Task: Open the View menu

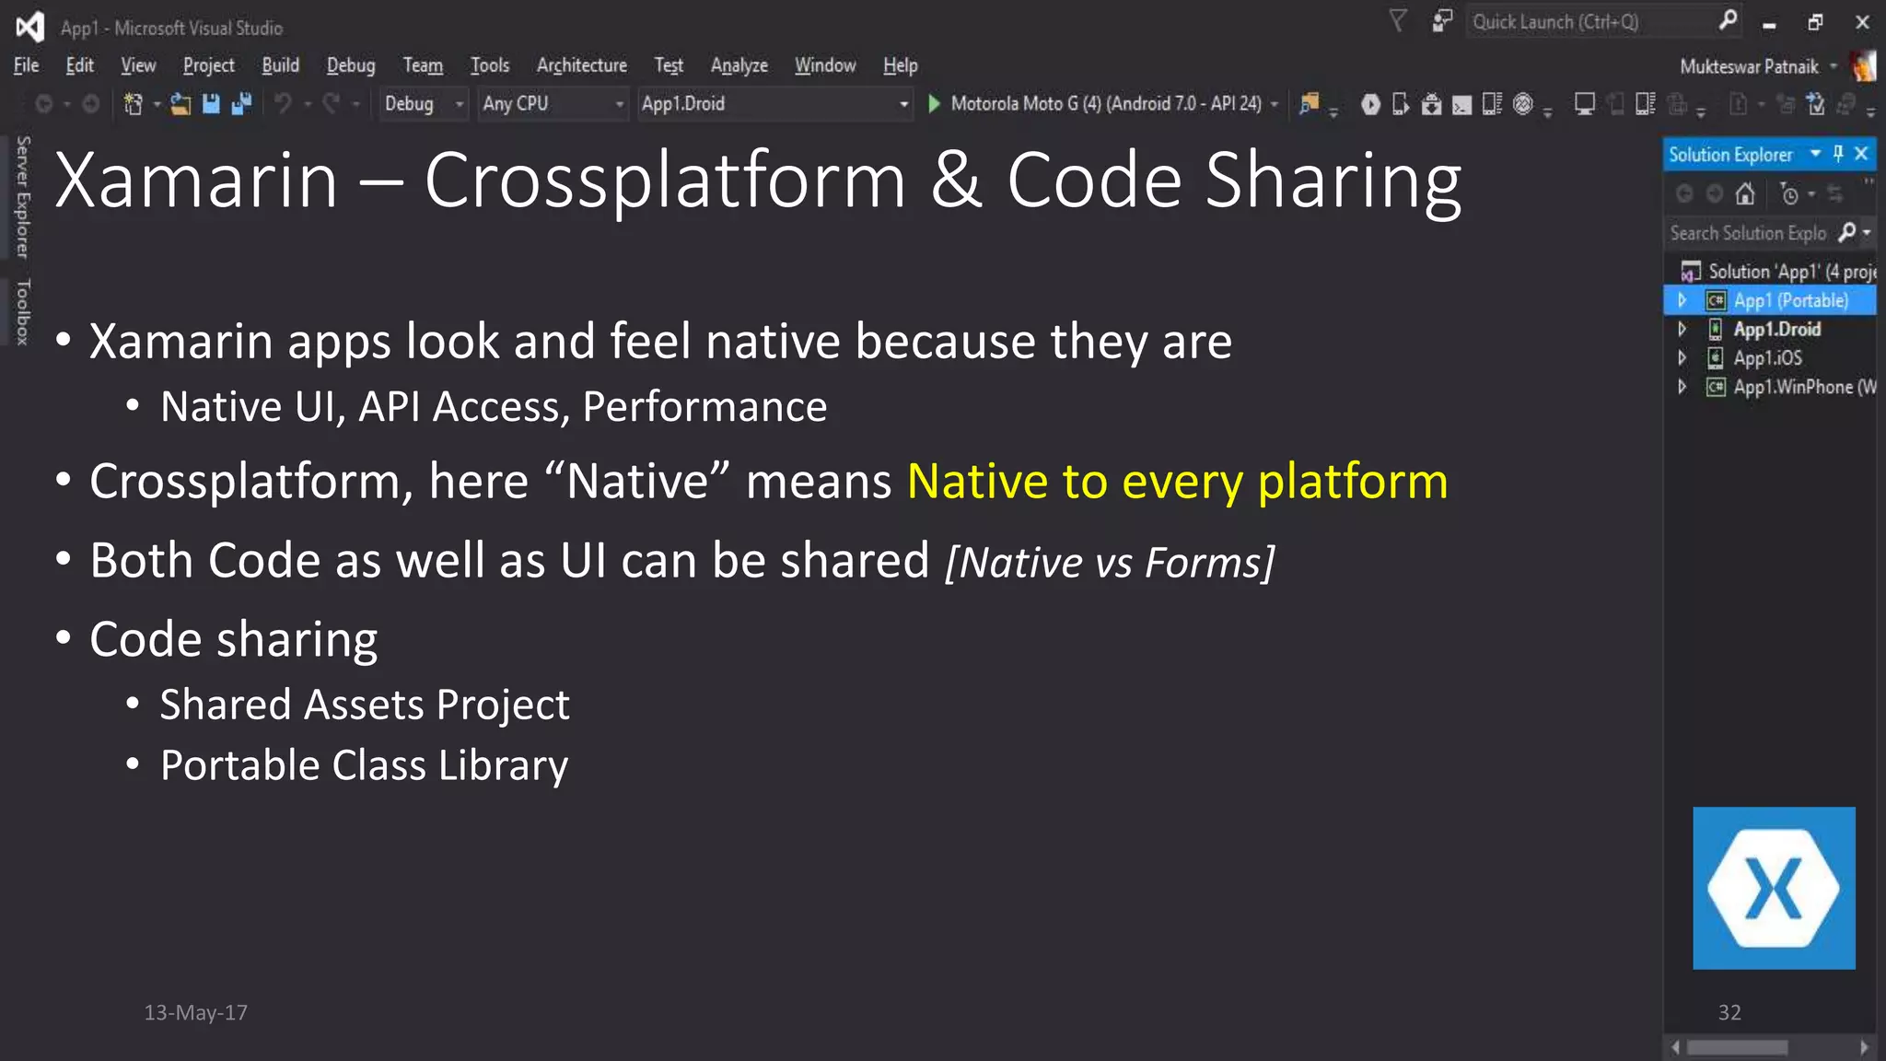Action: [x=138, y=65]
